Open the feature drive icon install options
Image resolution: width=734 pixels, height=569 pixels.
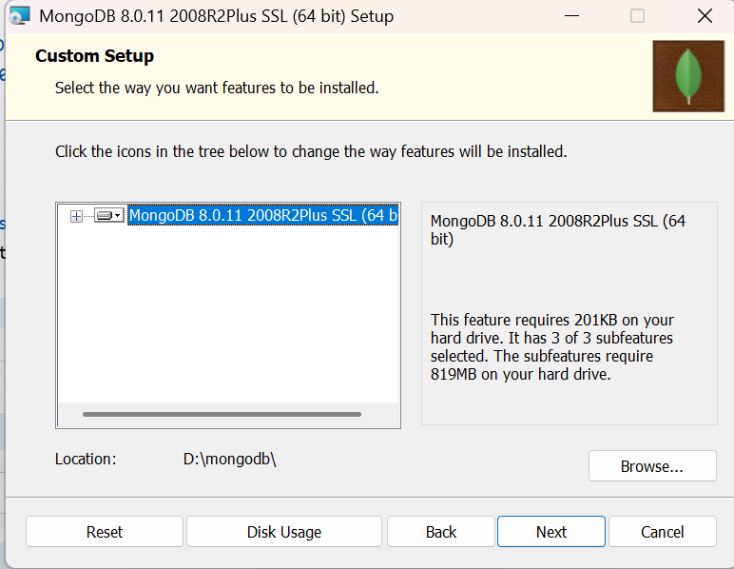(x=108, y=216)
